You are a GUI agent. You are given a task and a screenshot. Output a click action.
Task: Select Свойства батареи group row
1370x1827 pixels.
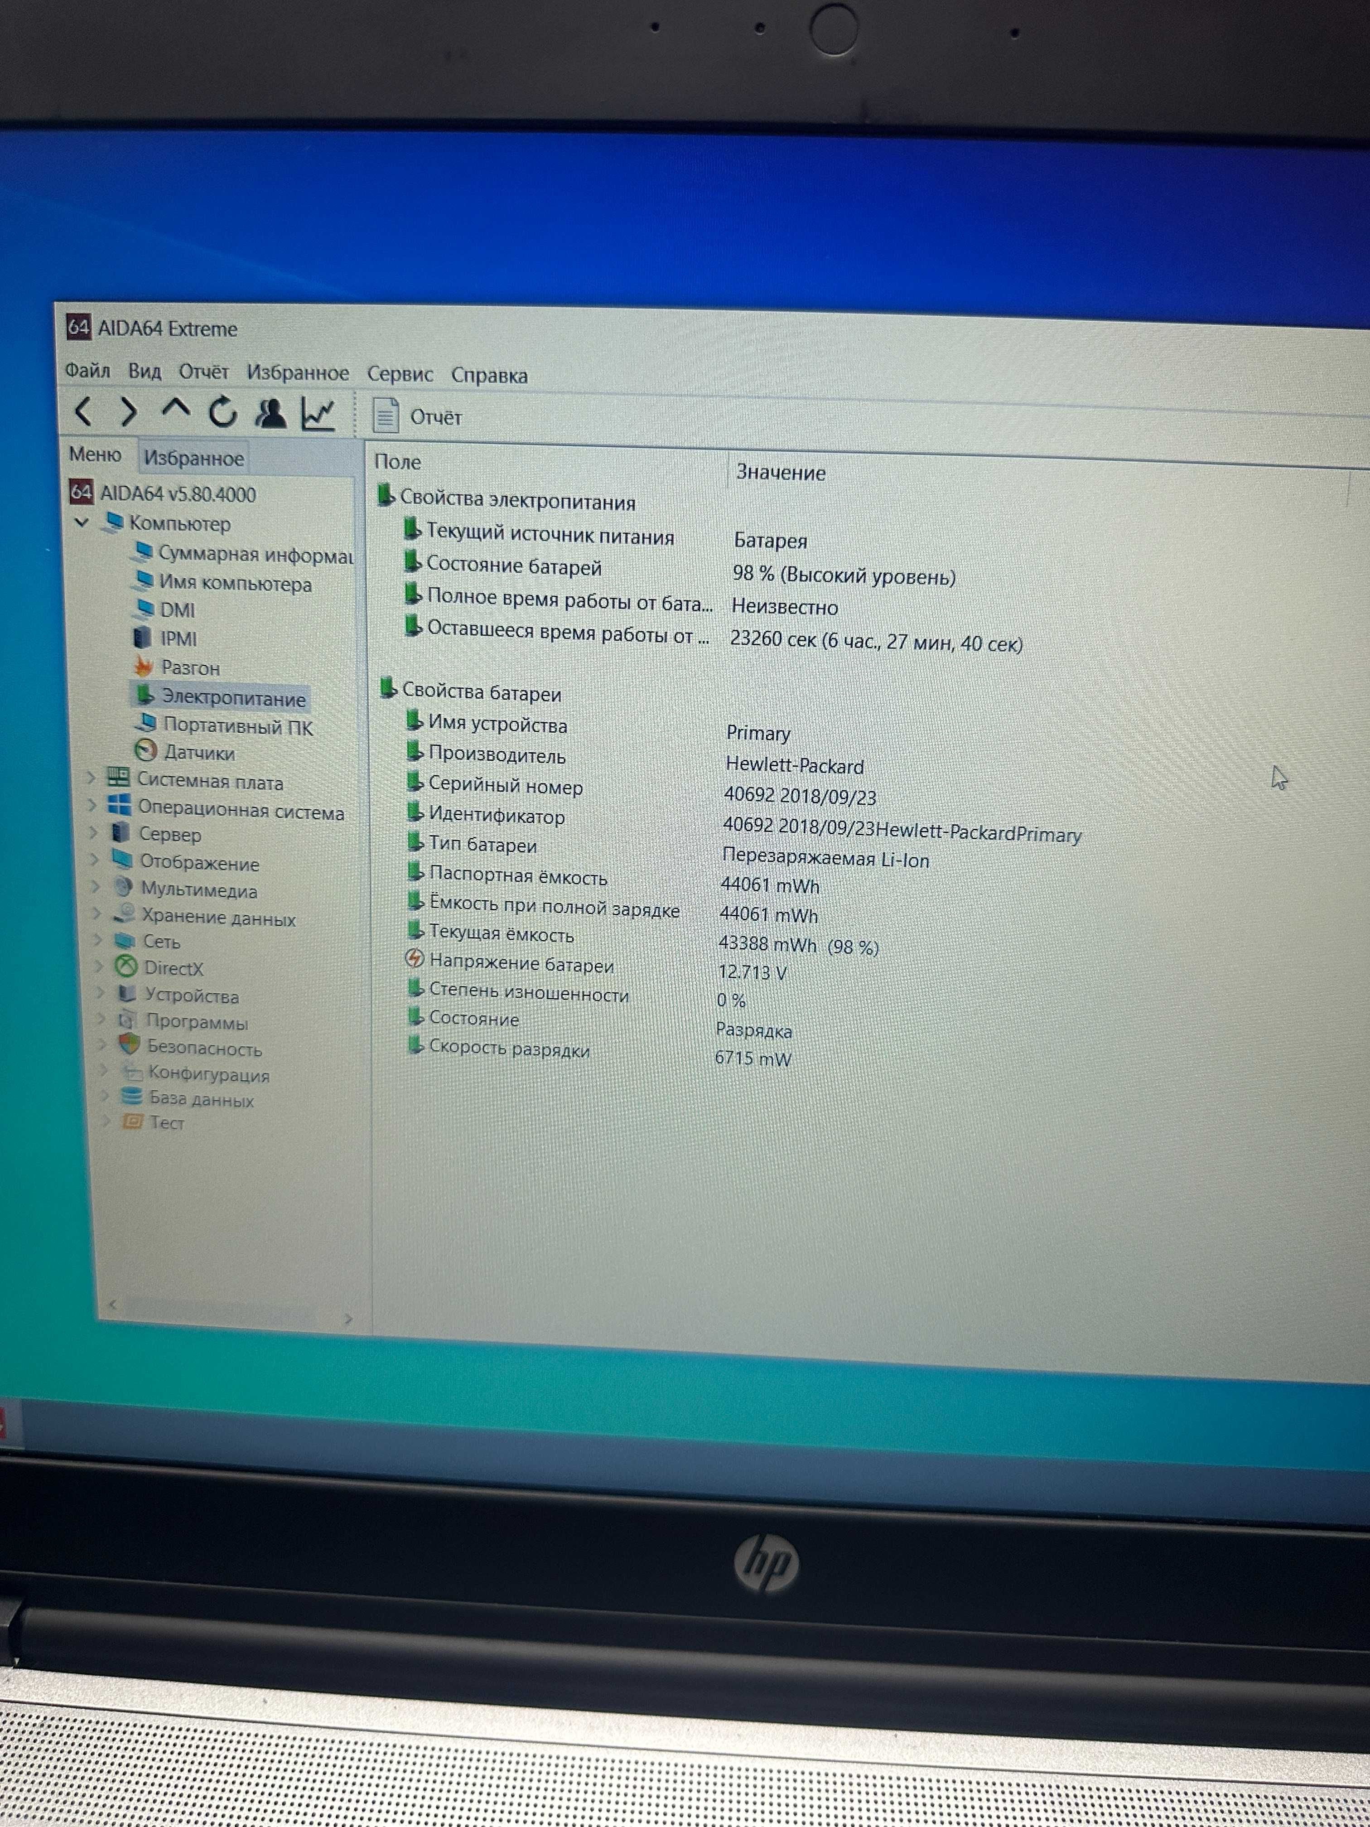coord(471,691)
